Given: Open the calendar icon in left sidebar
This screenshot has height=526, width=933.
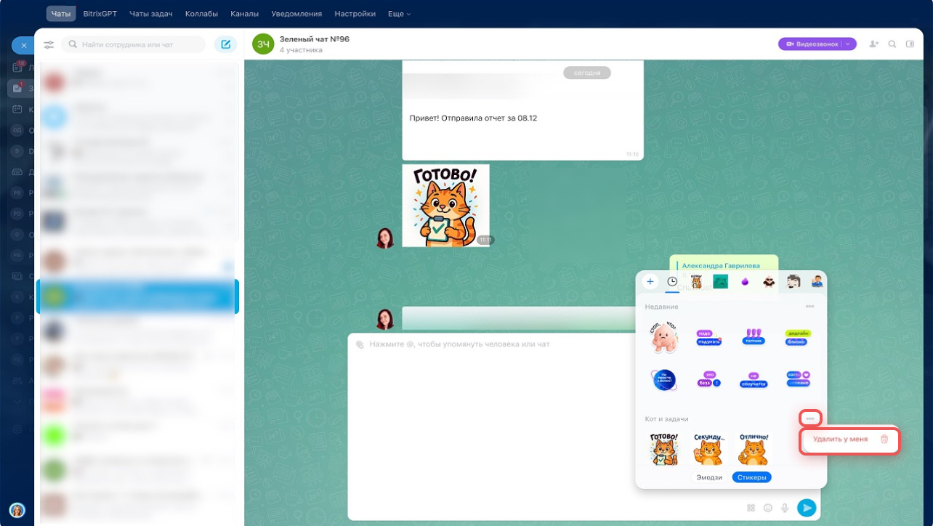Looking at the screenshot, I should [x=17, y=109].
